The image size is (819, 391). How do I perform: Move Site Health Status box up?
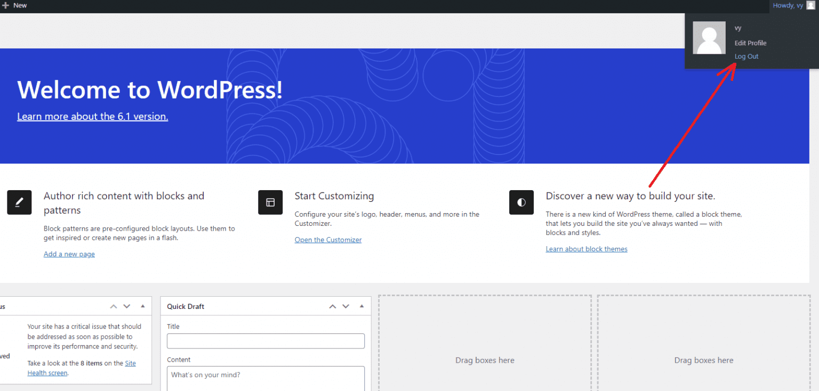point(113,306)
